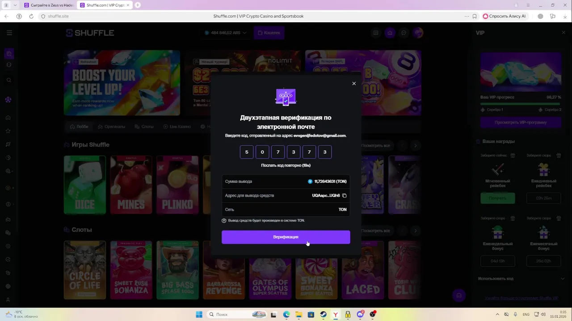Focus the second code box containing 0
Viewport: 572px width, 321px height.
[x=262, y=152]
